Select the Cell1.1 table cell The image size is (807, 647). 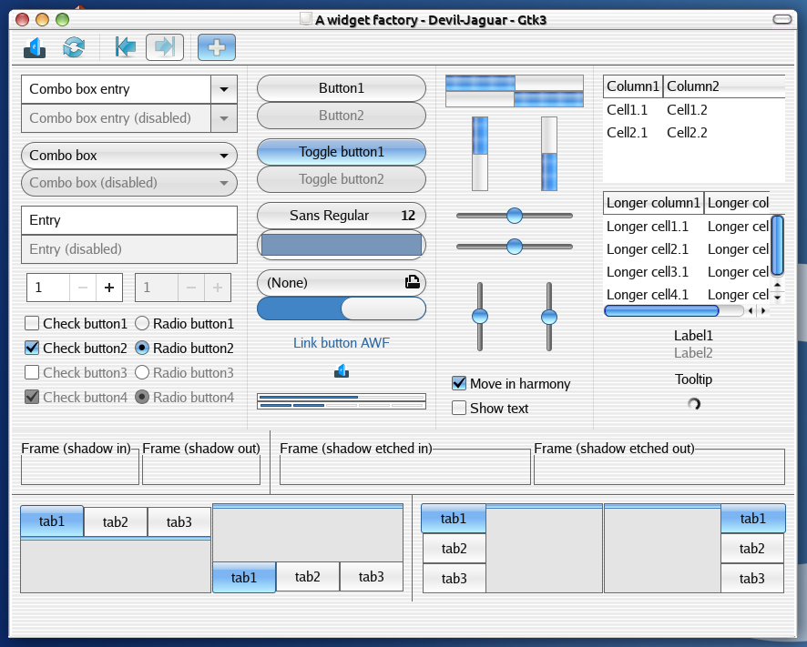(x=627, y=110)
